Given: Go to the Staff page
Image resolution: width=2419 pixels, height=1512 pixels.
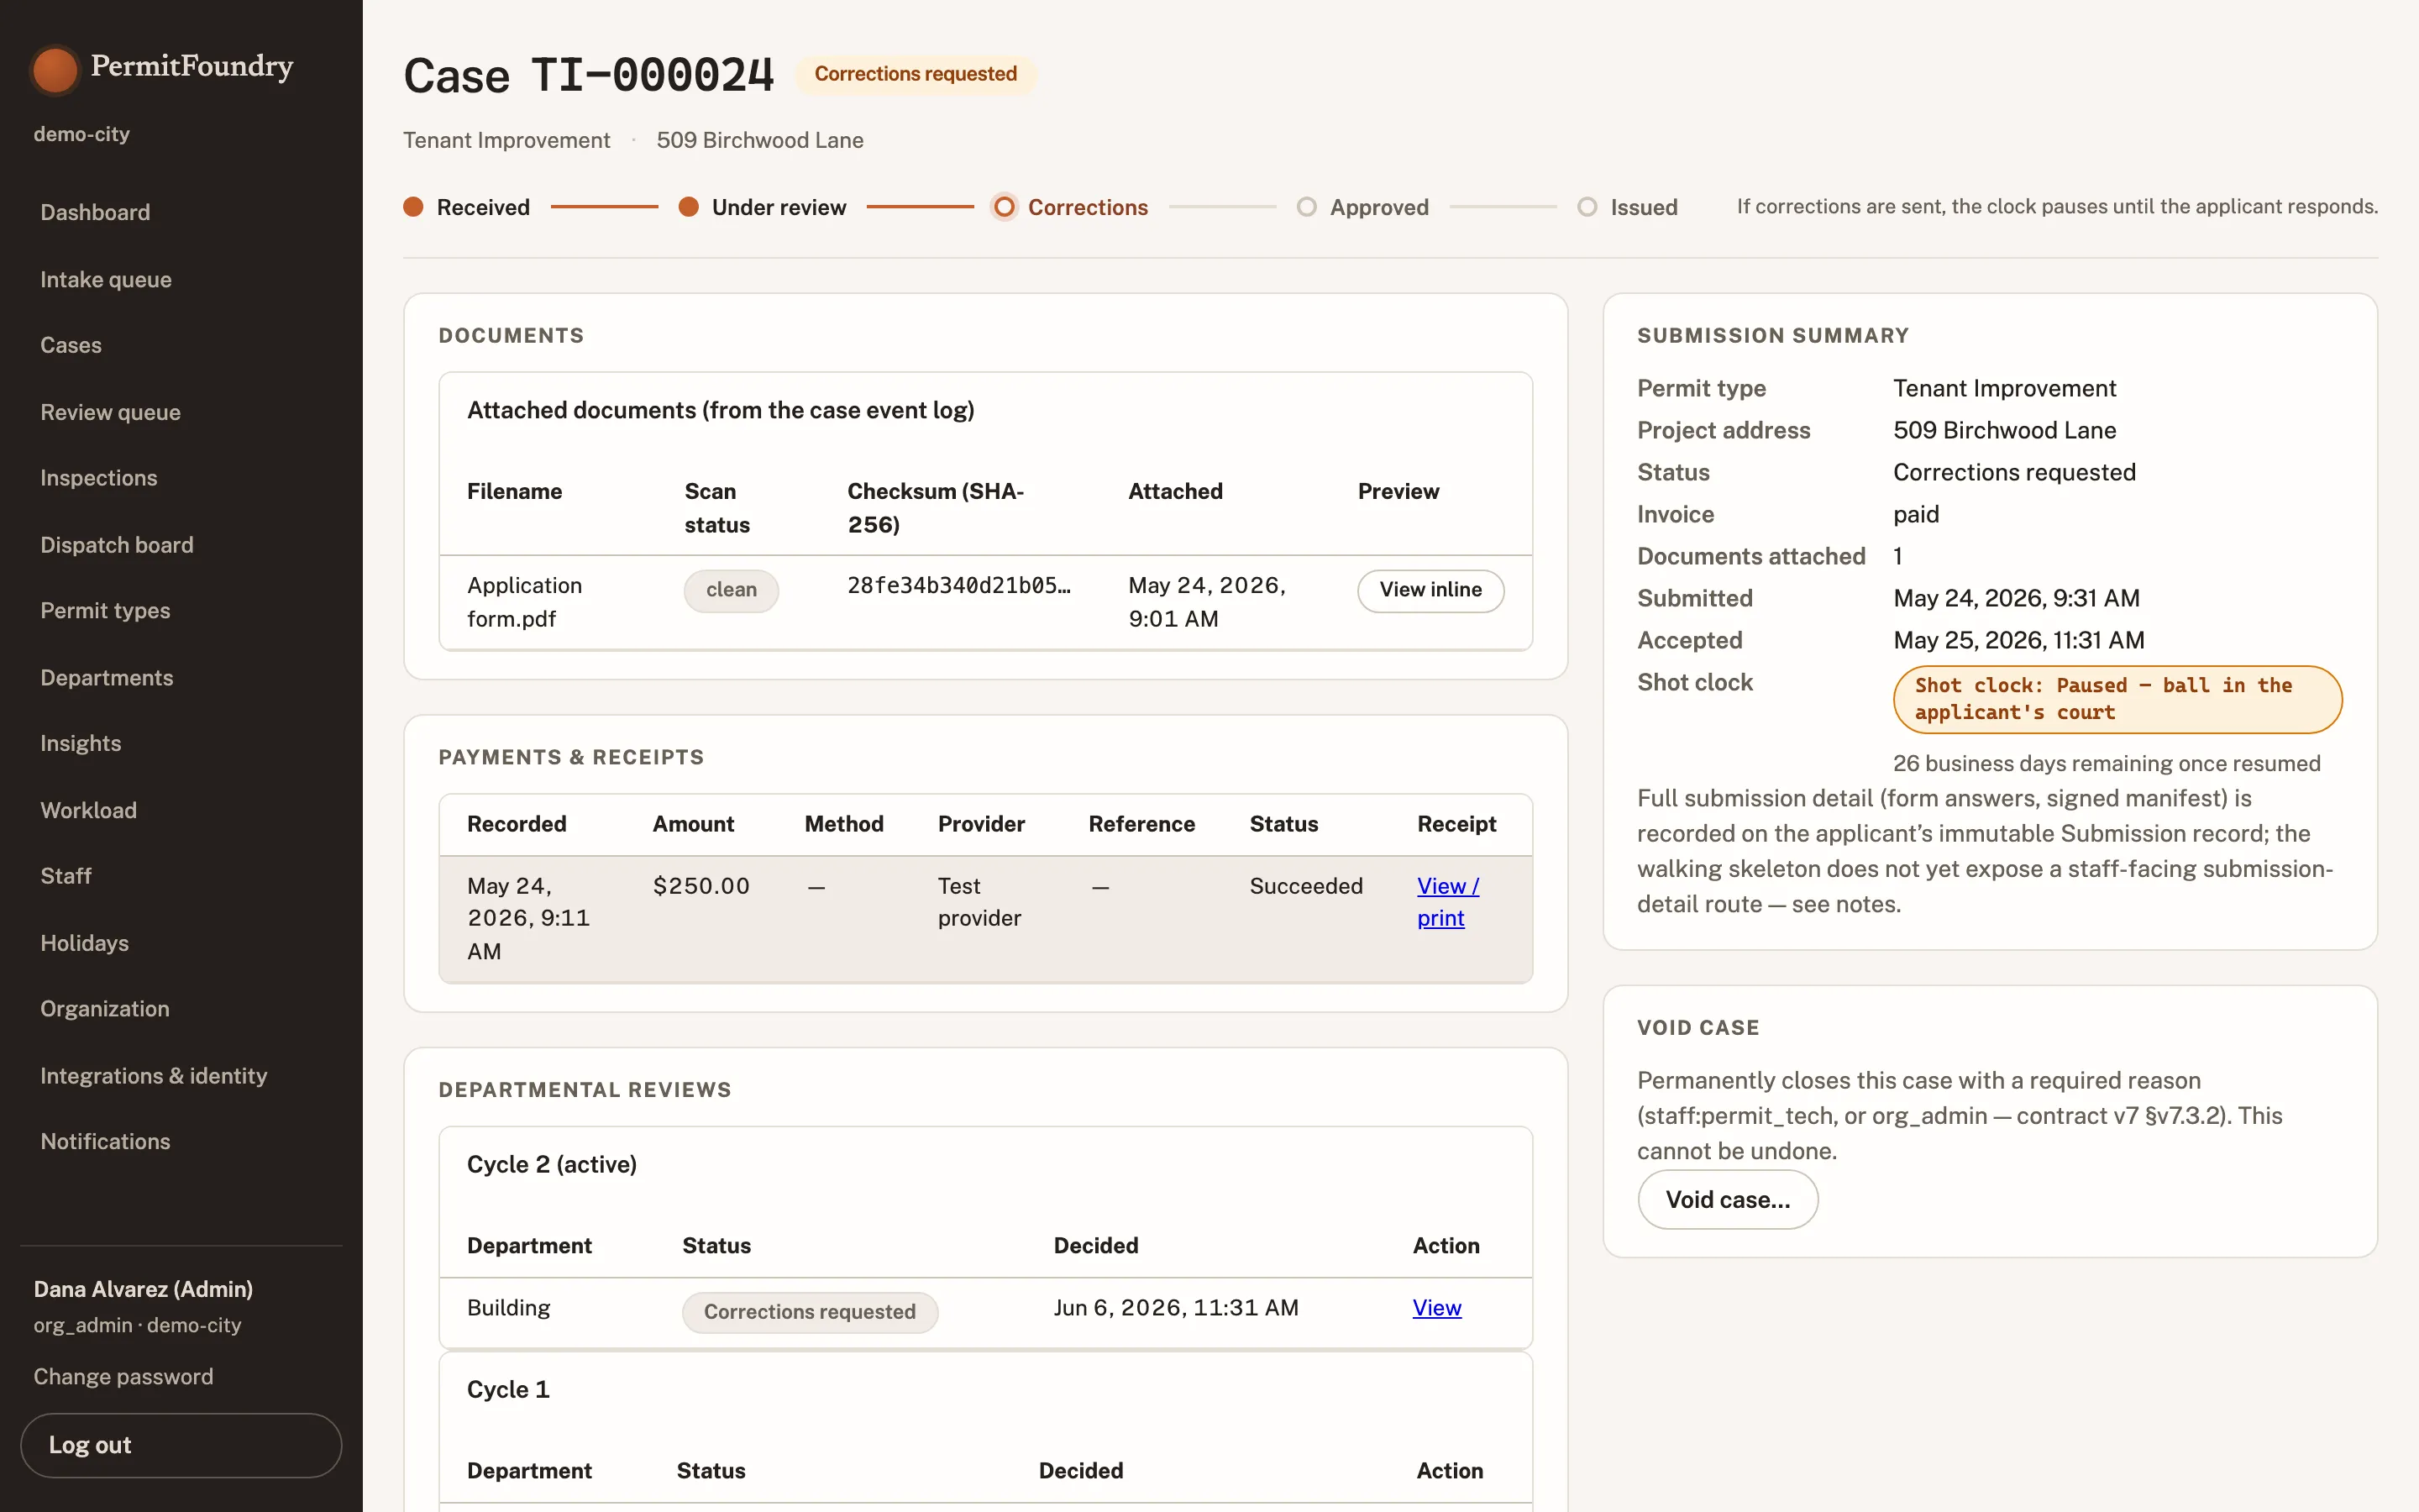Looking at the screenshot, I should tap(66, 876).
